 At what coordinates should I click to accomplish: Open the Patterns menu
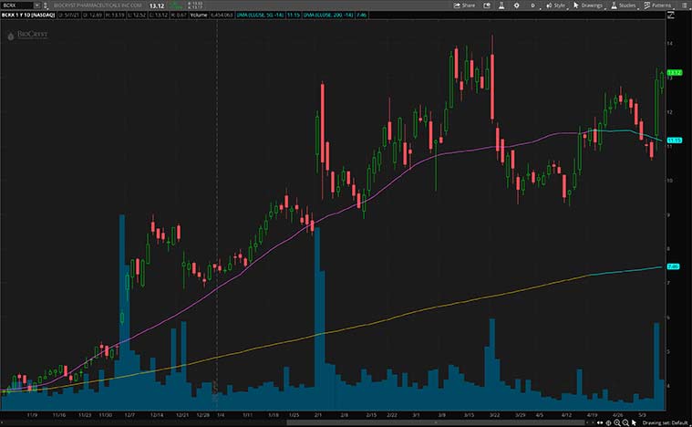pos(657,5)
